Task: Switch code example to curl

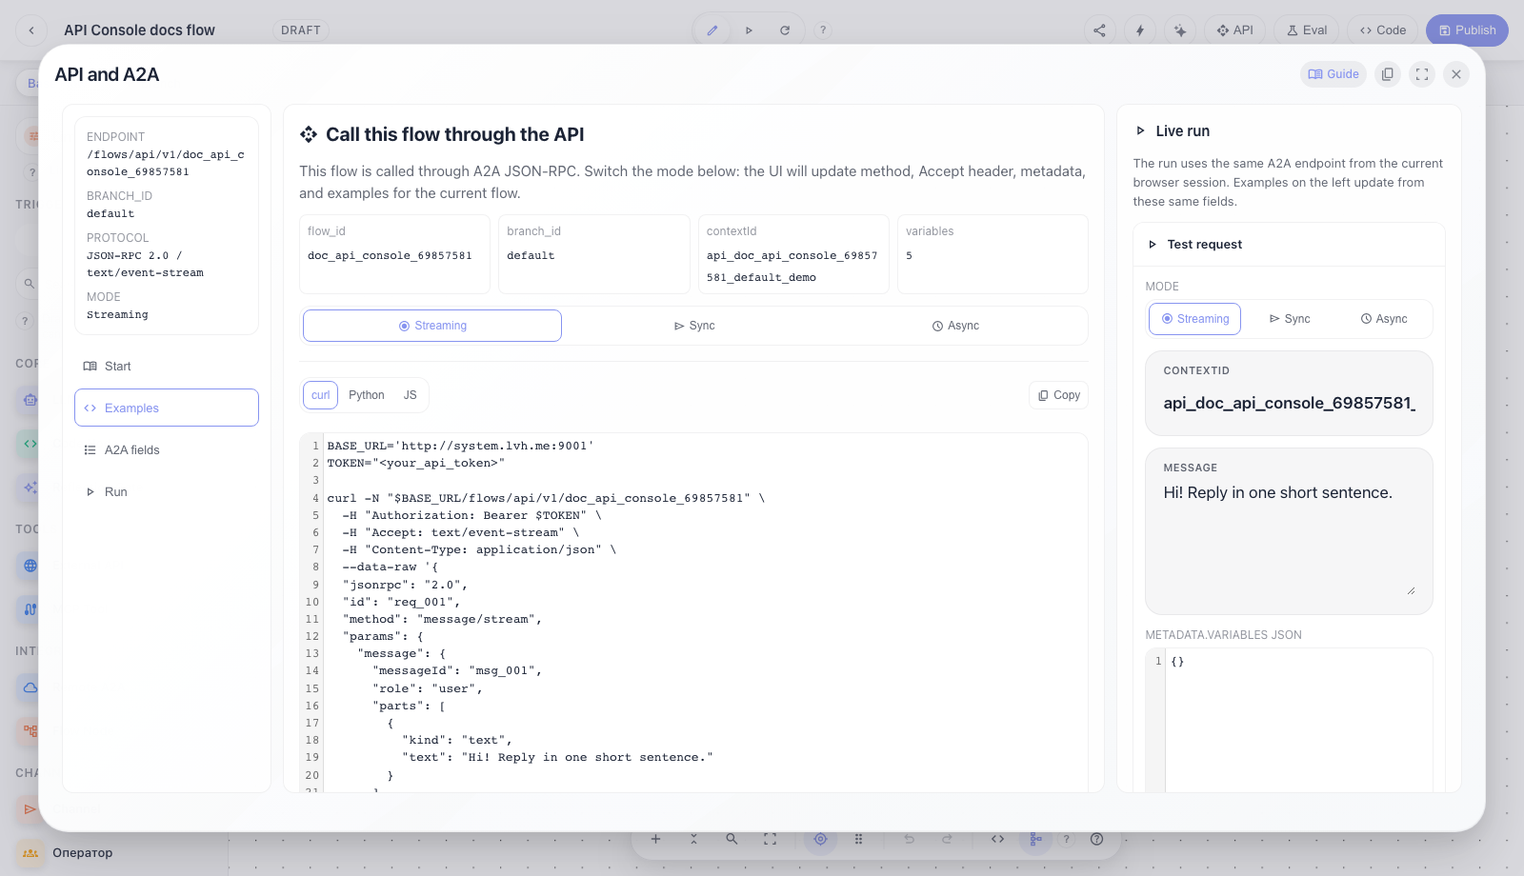Action: (320, 395)
